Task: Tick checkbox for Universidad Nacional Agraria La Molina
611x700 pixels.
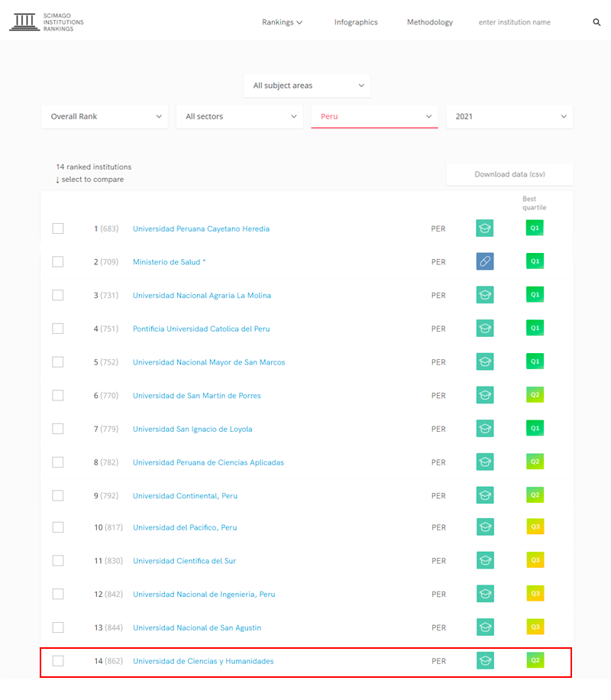Action: [x=57, y=296]
